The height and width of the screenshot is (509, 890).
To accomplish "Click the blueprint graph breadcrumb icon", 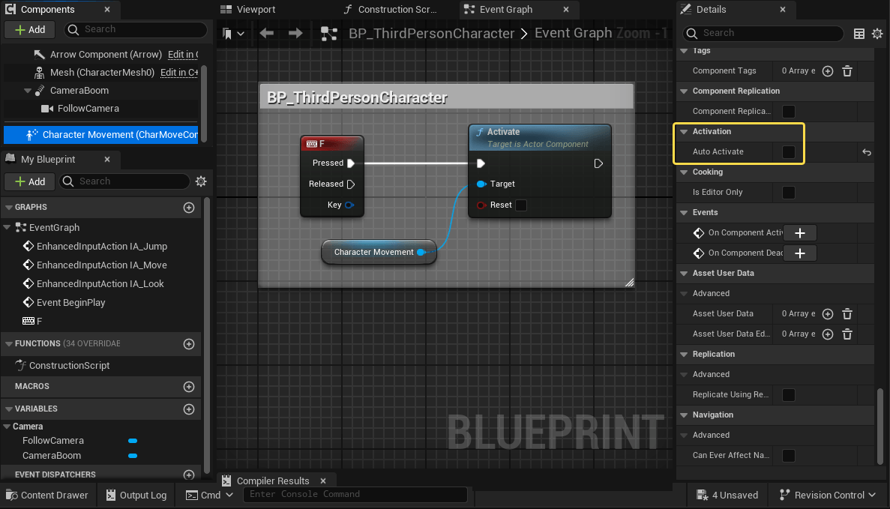I will point(329,34).
